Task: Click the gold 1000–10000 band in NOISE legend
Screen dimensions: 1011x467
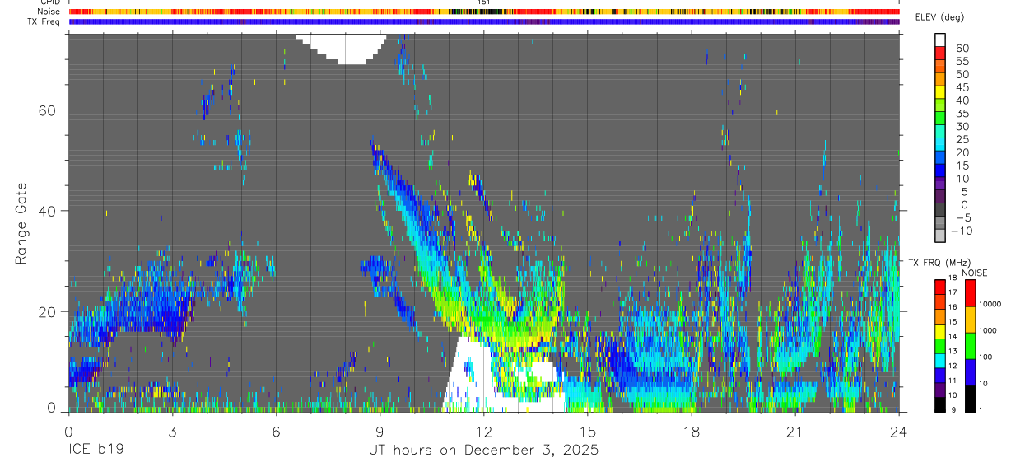Action: click(971, 318)
